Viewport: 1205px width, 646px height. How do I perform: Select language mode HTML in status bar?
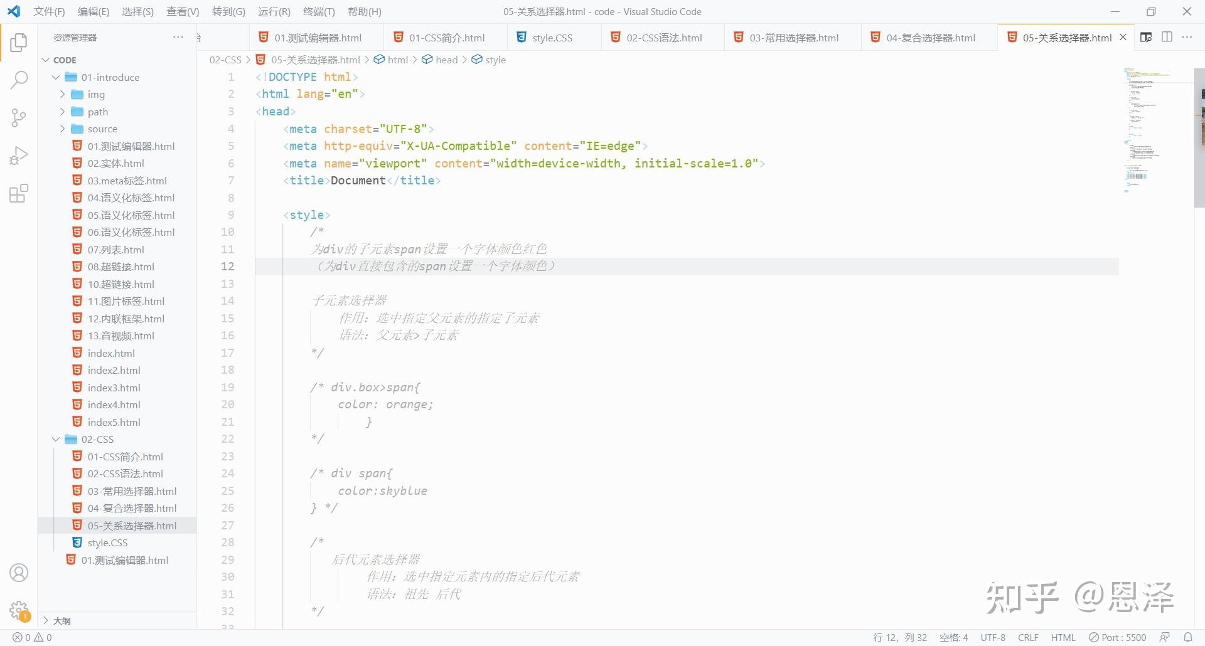pyautogui.click(x=1063, y=637)
